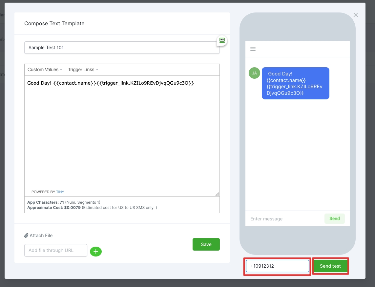Open the TINY link in editor footer
The image size is (375, 287).
point(60,192)
